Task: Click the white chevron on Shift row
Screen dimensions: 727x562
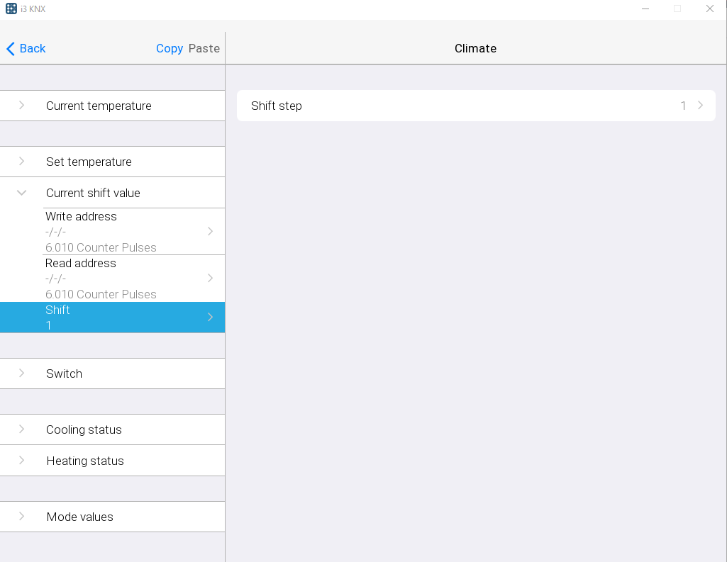Action: [210, 317]
